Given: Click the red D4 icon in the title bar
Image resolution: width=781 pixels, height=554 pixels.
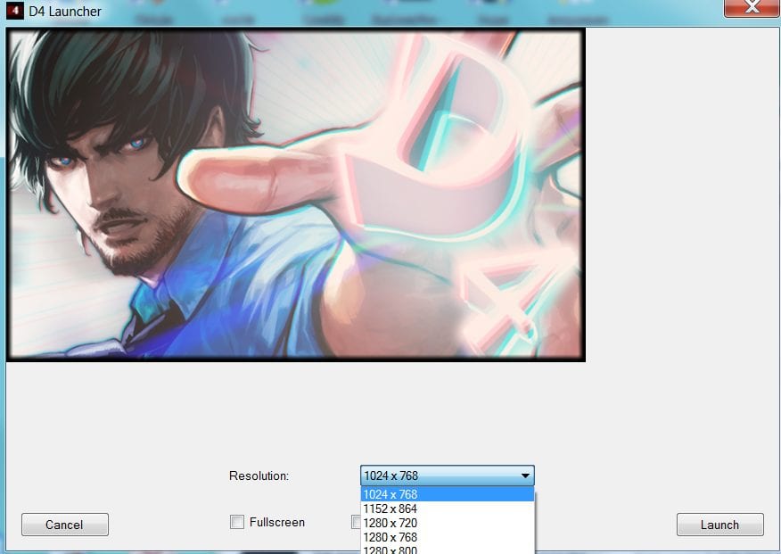Looking at the screenshot, I should 13,12.
